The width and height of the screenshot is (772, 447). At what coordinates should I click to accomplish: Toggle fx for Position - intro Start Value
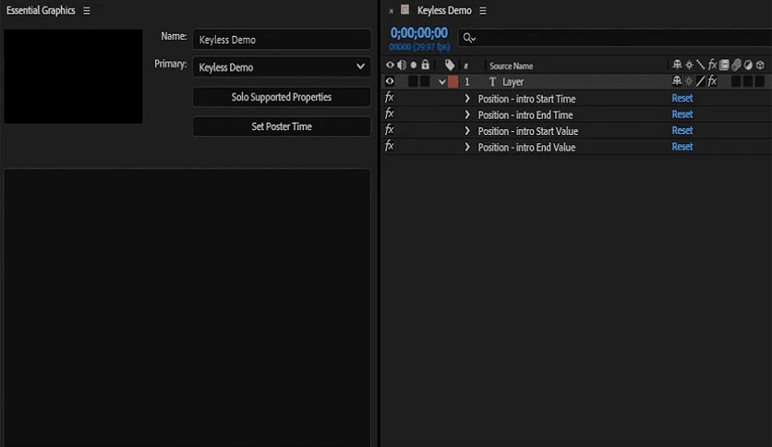(x=389, y=130)
